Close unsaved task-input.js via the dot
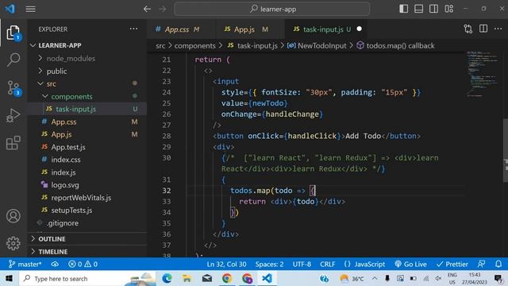Viewport: 508px width, 286px height. [x=359, y=29]
